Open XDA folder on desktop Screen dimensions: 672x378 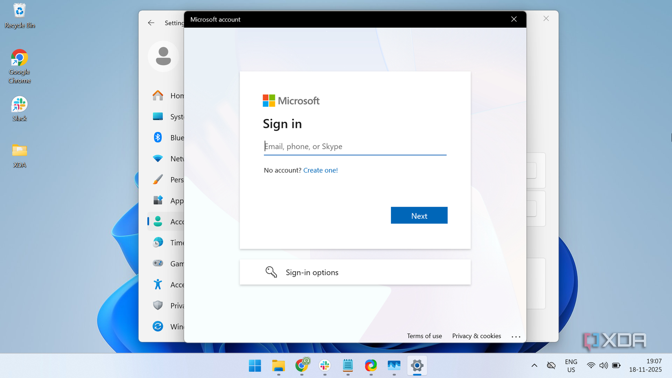[19, 156]
